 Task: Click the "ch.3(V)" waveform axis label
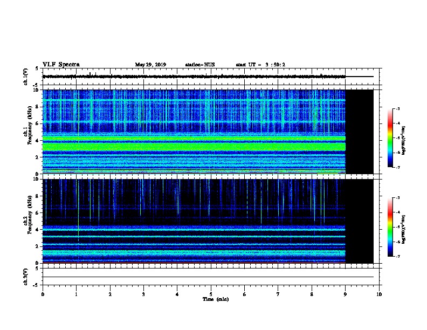26,277
